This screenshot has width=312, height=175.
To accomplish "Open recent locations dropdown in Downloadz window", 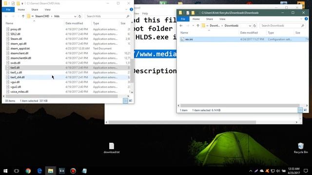I will click(x=193, y=26).
